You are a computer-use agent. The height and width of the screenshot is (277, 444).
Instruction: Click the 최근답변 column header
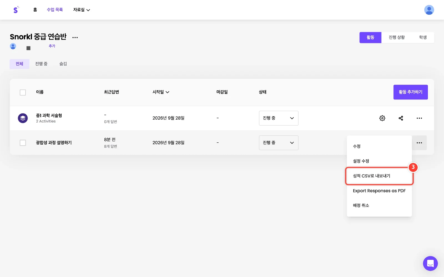(x=112, y=92)
